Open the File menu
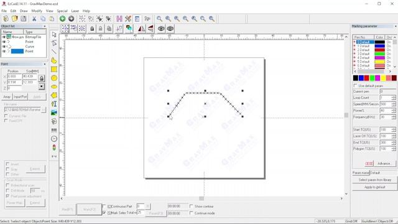398x224 pixels. coord(4,11)
